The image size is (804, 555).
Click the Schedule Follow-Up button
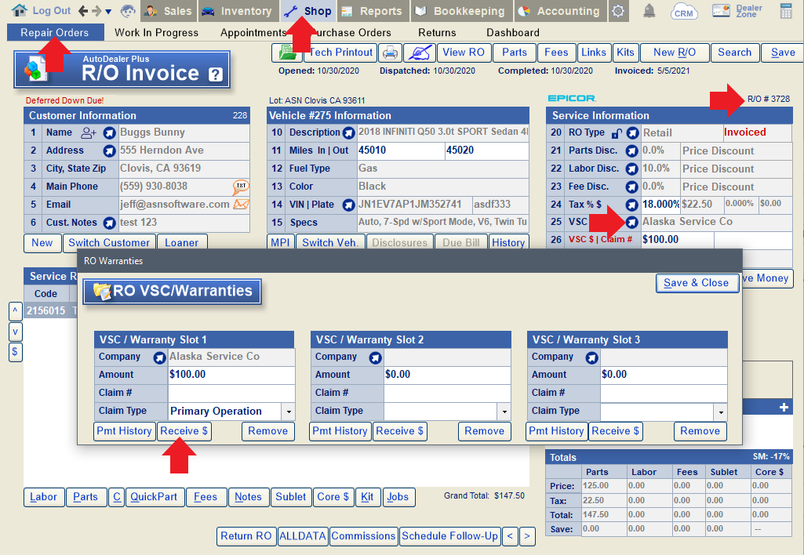click(x=449, y=536)
